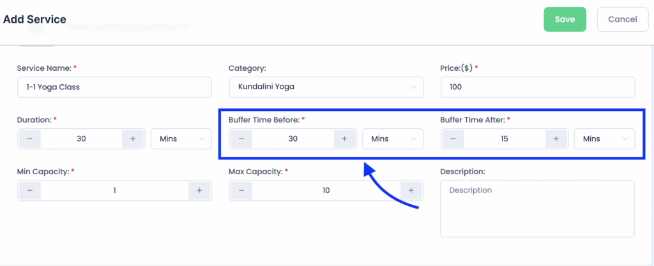Open Buffer Time After unit dropdown
The image size is (654, 266).
[x=604, y=138]
